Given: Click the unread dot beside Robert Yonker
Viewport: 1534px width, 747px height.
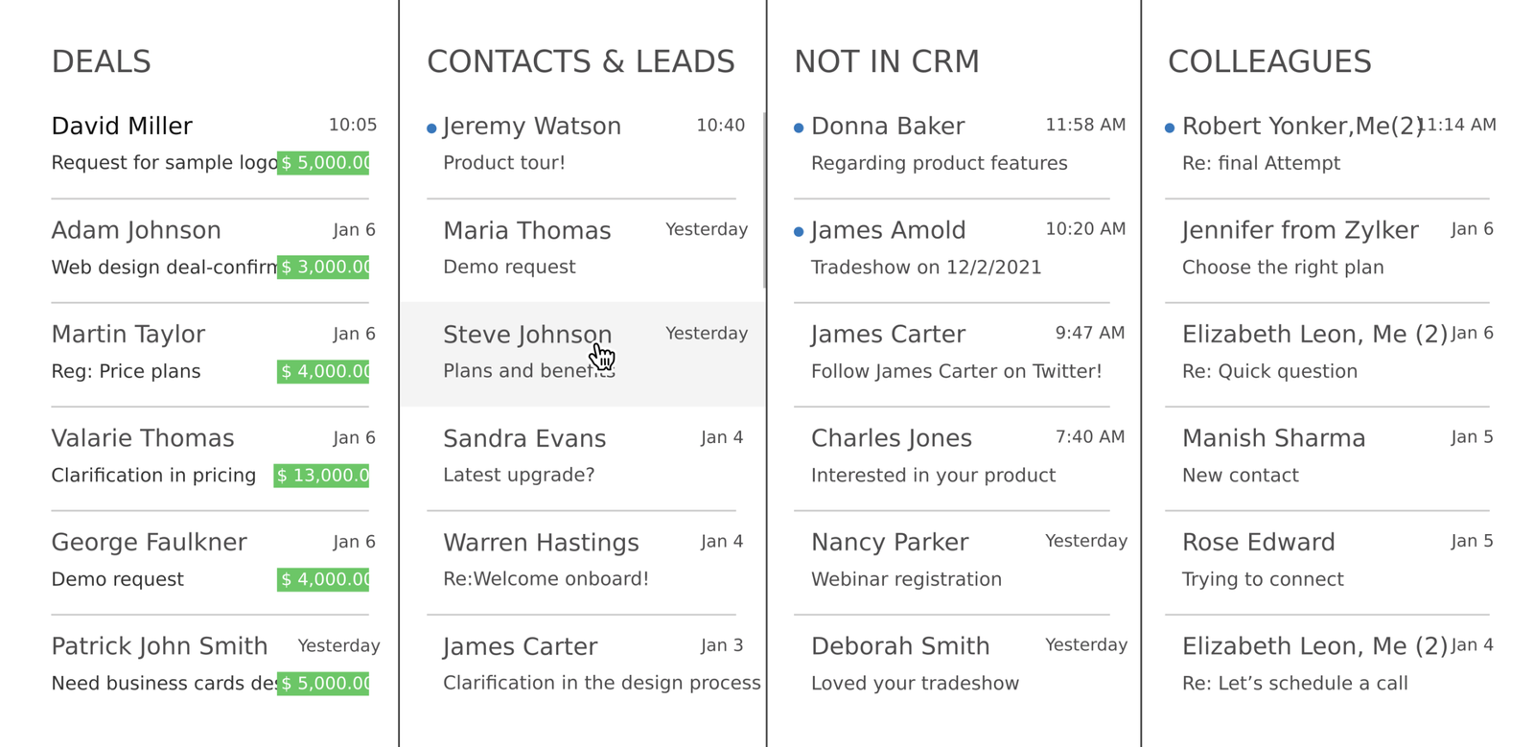Looking at the screenshot, I should [x=1170, y=128].
